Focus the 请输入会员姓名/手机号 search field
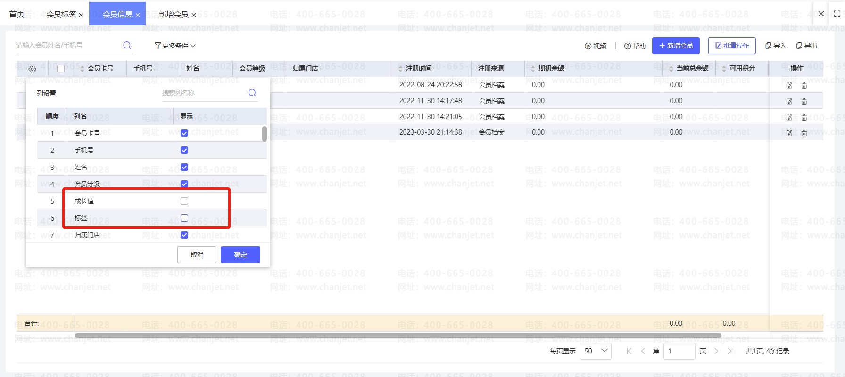Image resolution: width=845 pixels, height=377 pixels. 68,45
